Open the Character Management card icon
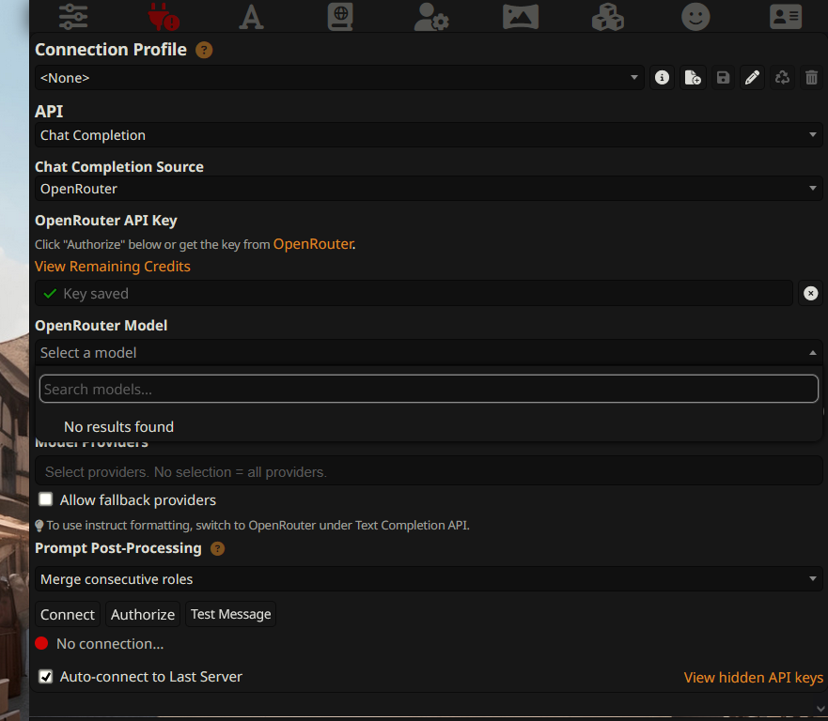 click(x=785, y=16)
